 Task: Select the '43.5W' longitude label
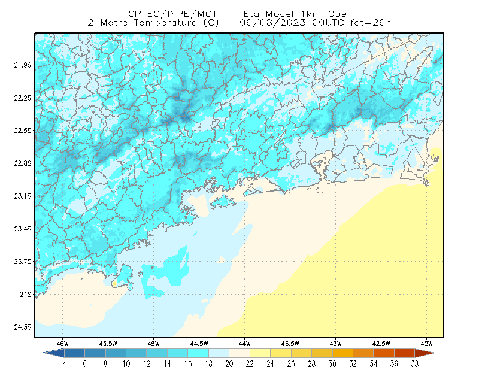coord(290,344)
